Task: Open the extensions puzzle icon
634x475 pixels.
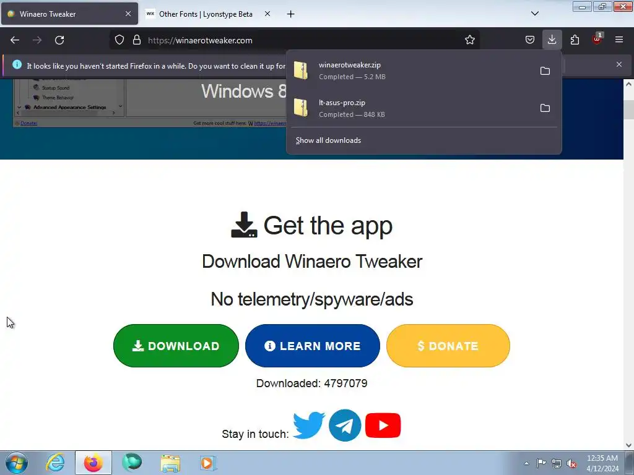Action: pyautogui.click(x=575, y=40)
